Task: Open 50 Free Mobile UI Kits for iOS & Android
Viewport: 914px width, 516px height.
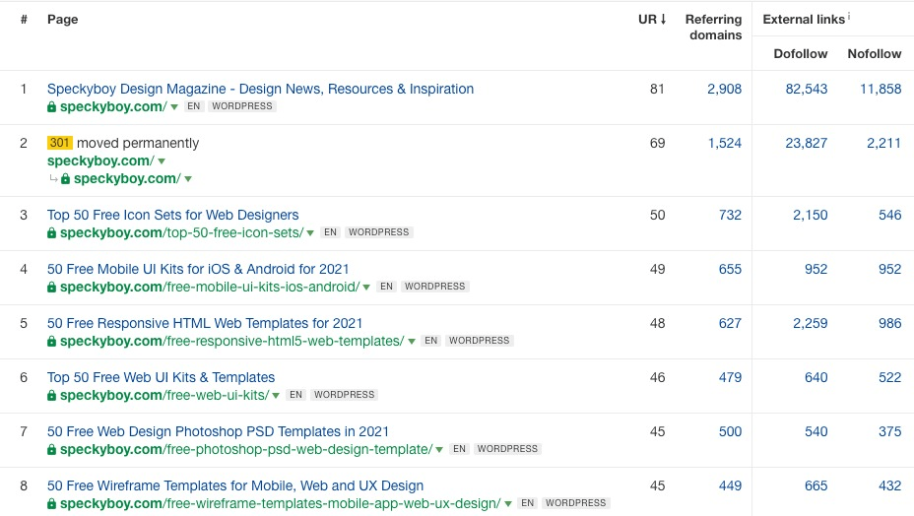Action: [x=198, y=269]
